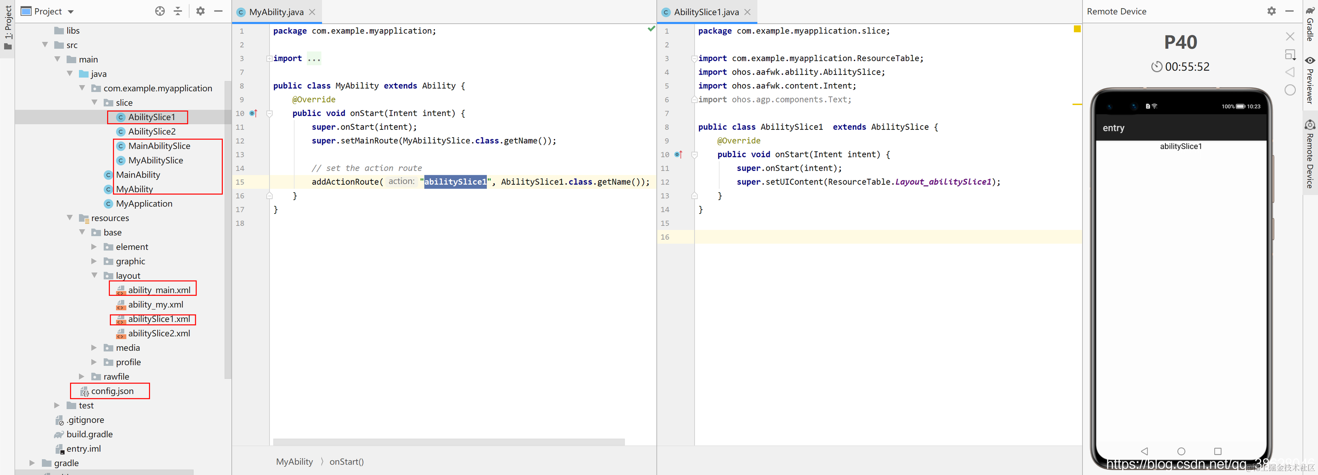This screenshot has width=1318, height=475.
Task: Open Project panel settings gear
Action: (200, 11)
